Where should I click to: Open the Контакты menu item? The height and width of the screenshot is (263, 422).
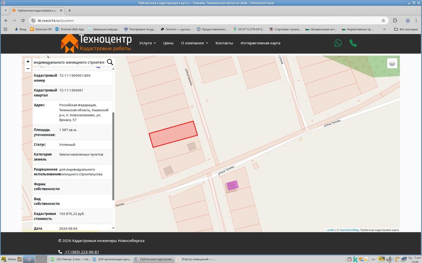tap(224, 43)
